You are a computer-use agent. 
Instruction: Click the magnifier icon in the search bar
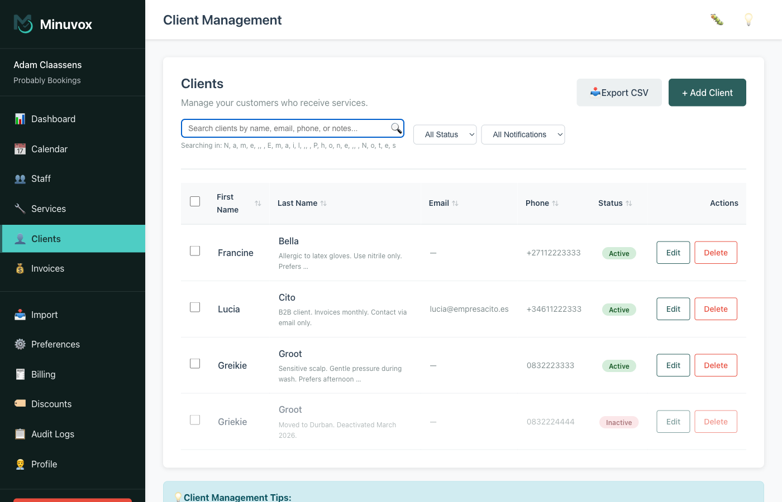tap(396, 128)
